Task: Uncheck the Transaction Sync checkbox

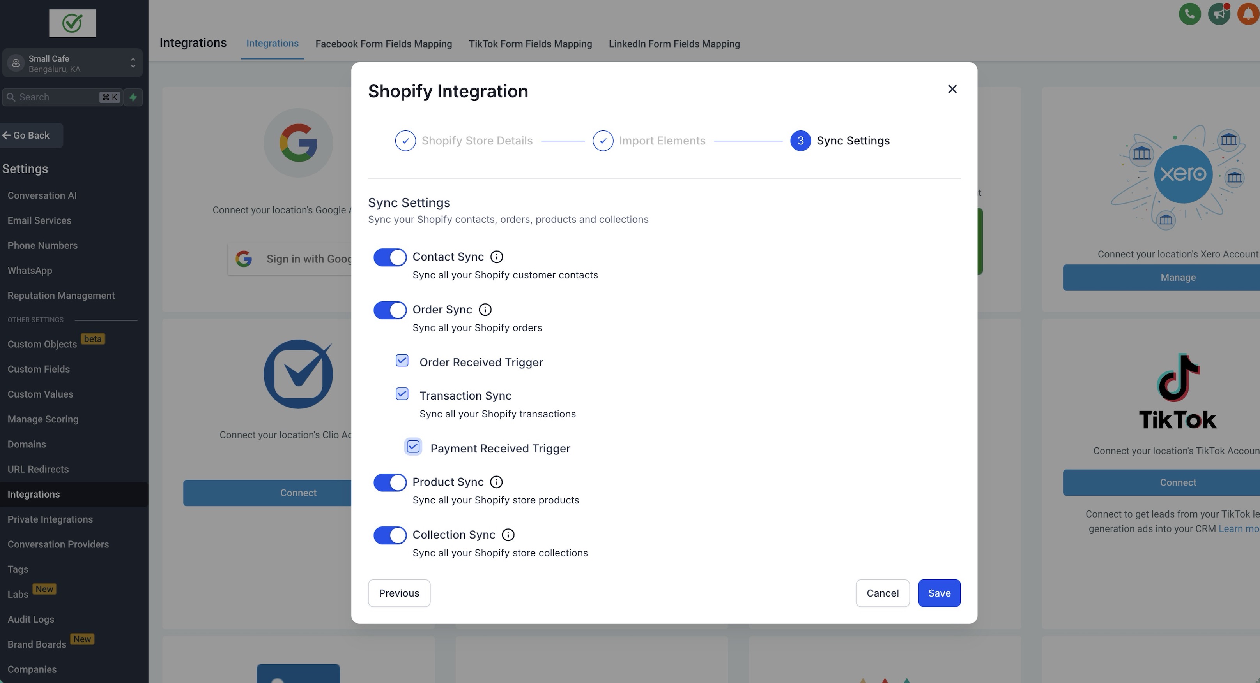Action: pos(402,394)
